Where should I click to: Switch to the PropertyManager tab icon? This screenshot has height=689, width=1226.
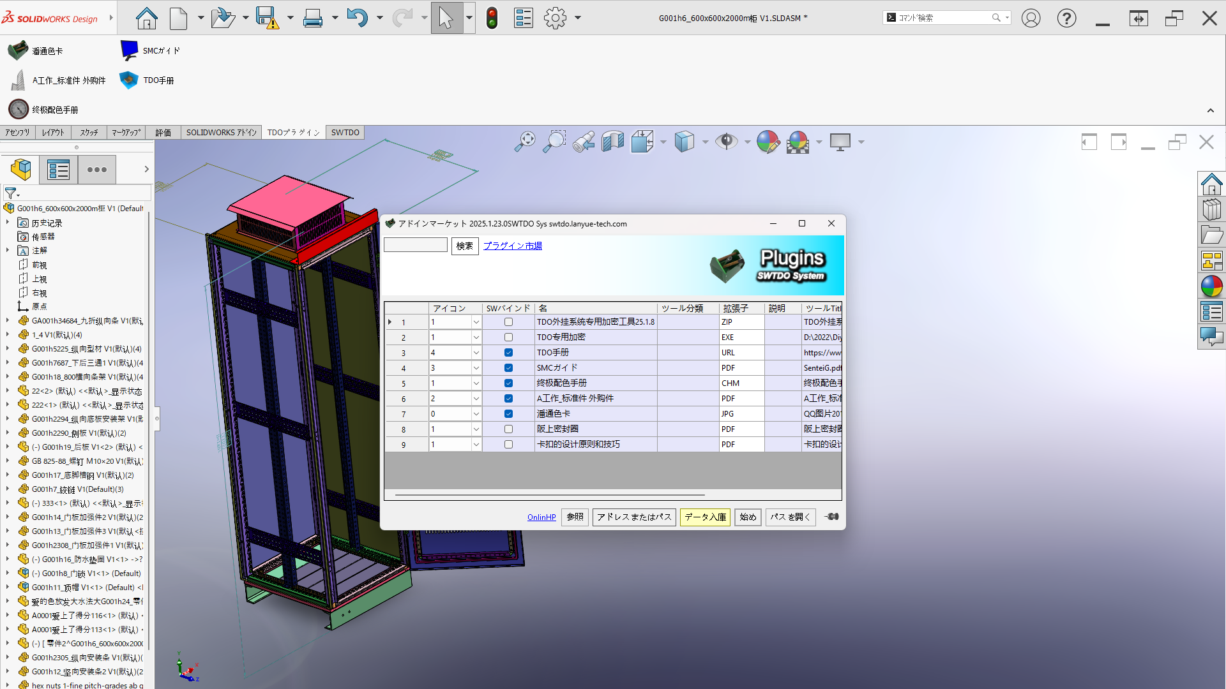tap(58, 170)
